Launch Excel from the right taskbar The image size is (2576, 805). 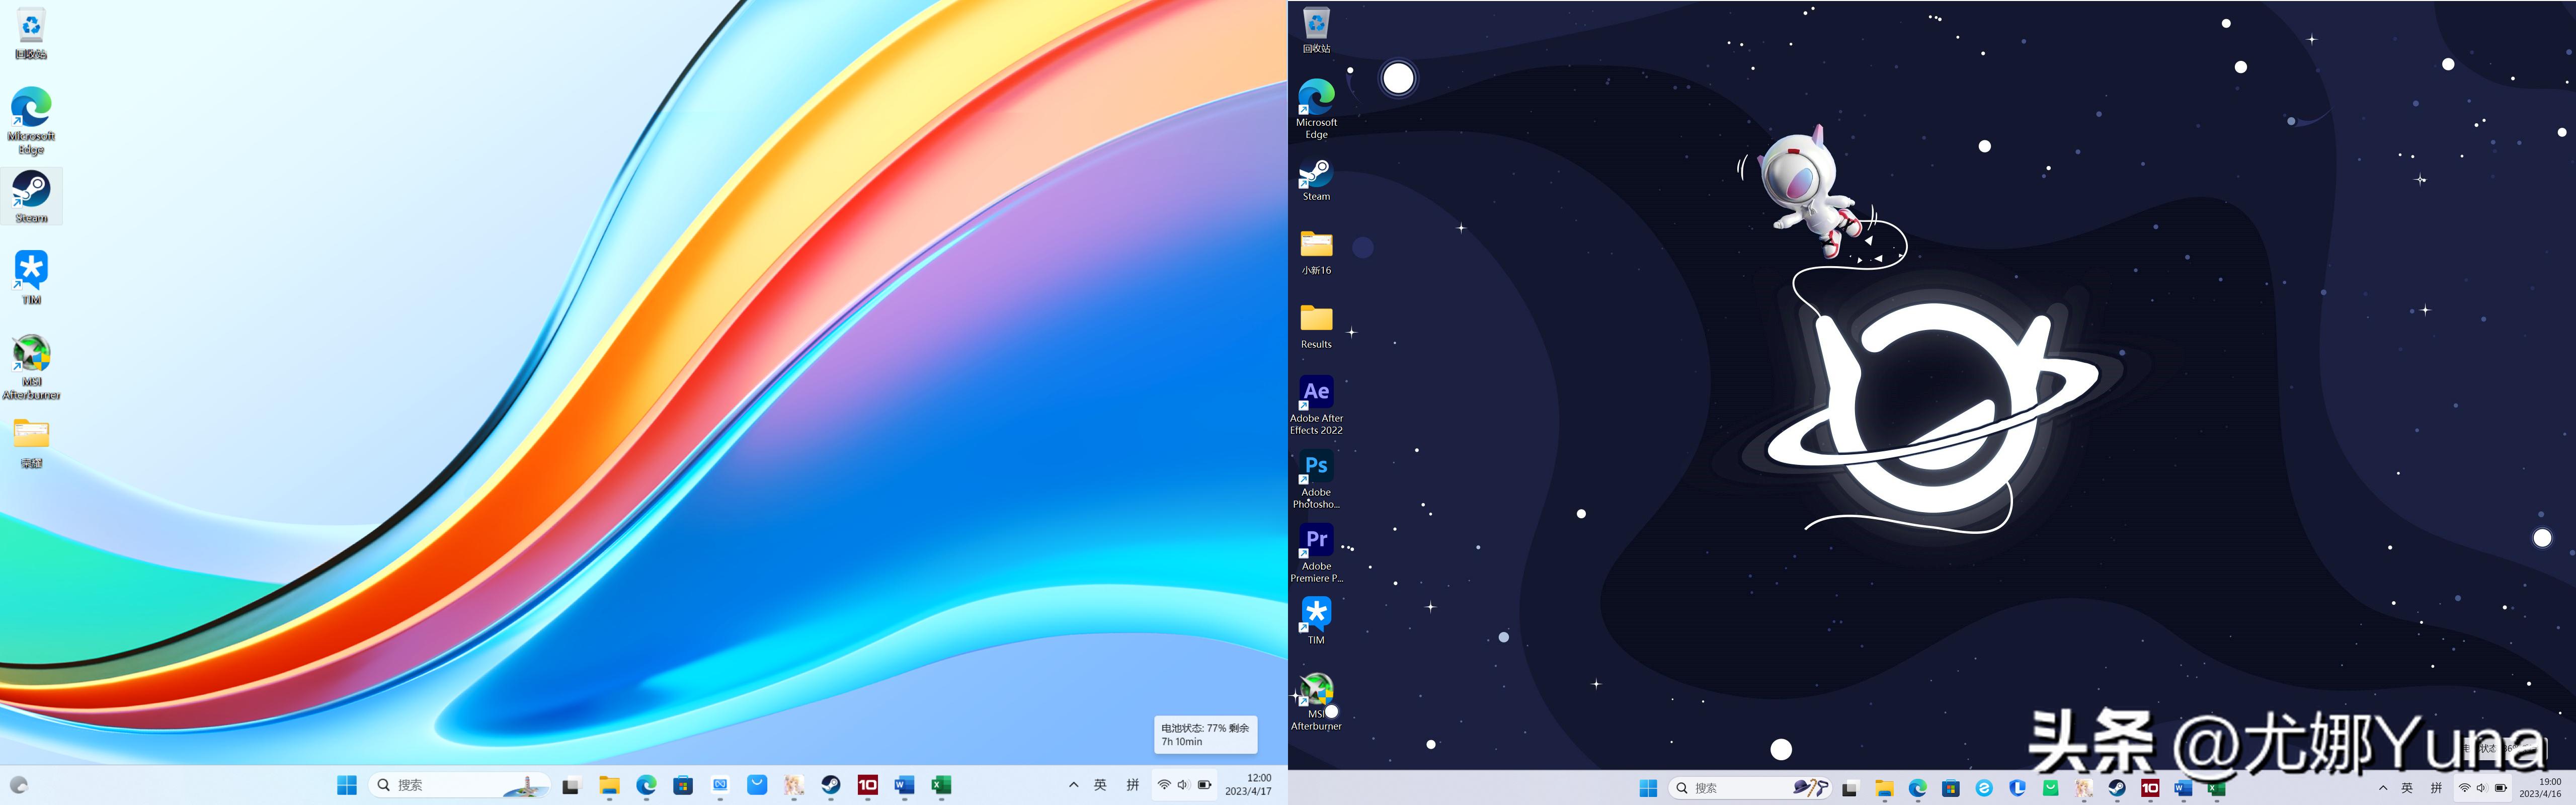tap(2216, 788)
